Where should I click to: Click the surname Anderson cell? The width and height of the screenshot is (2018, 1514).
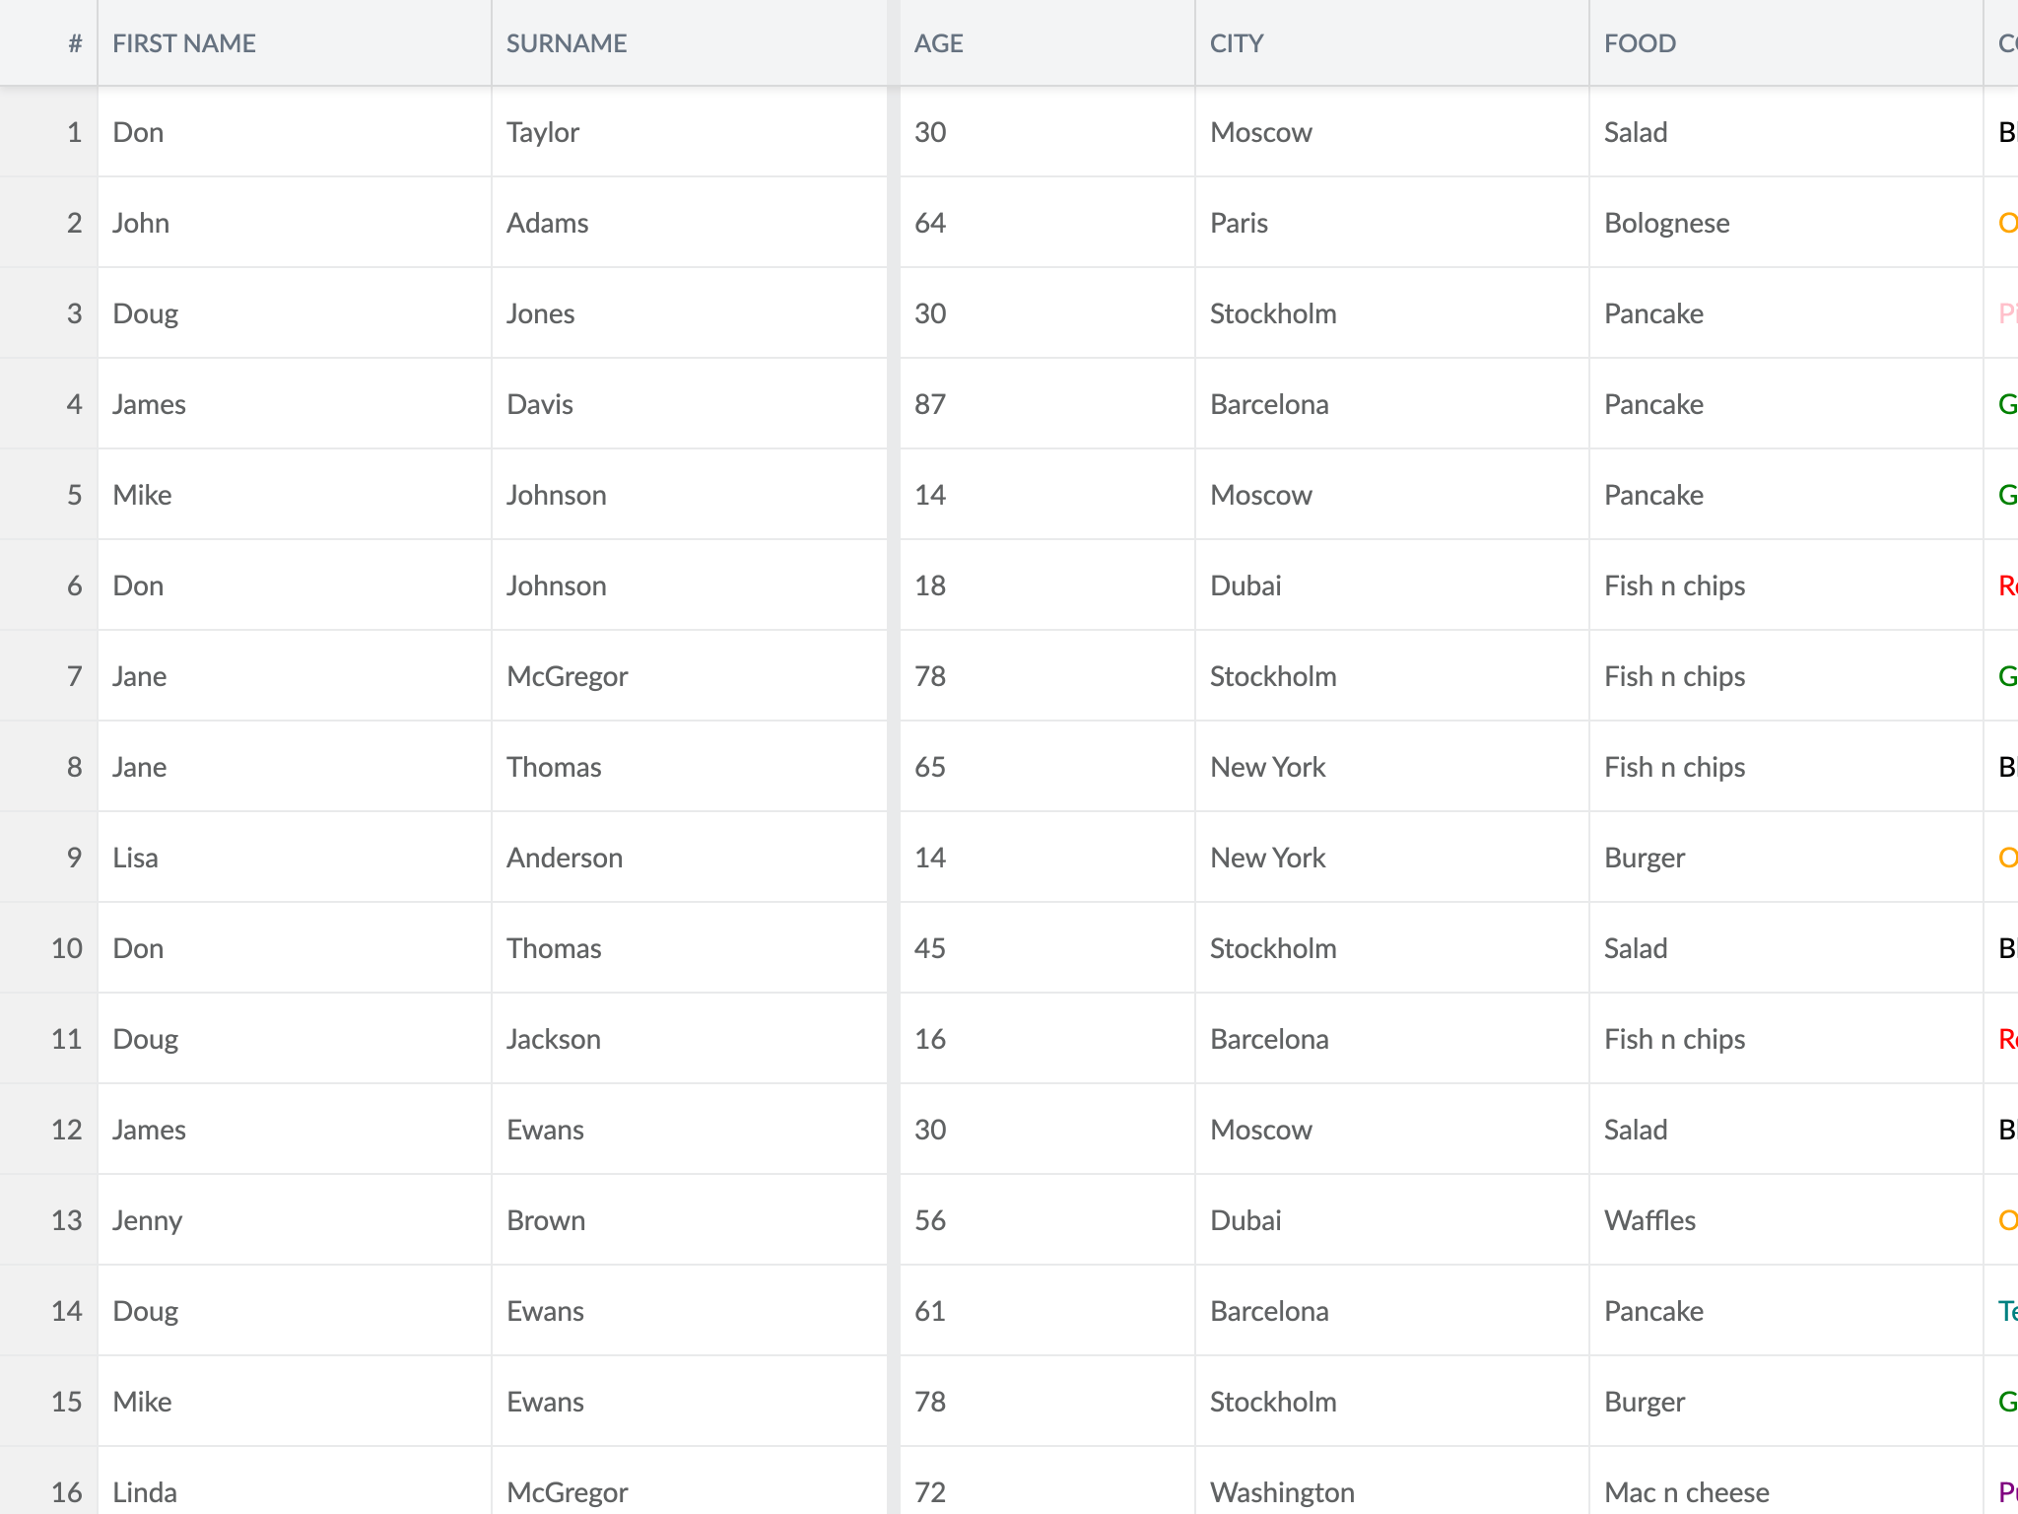[689, 858]
